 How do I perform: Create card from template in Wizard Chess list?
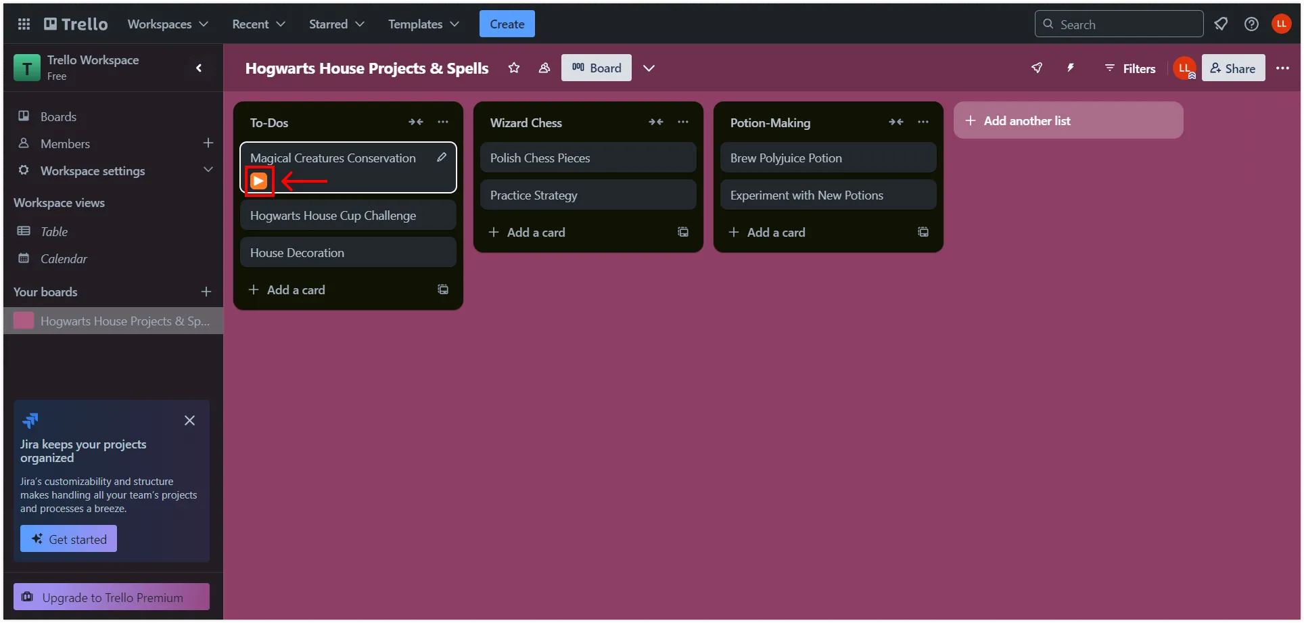tap(683, 232)
